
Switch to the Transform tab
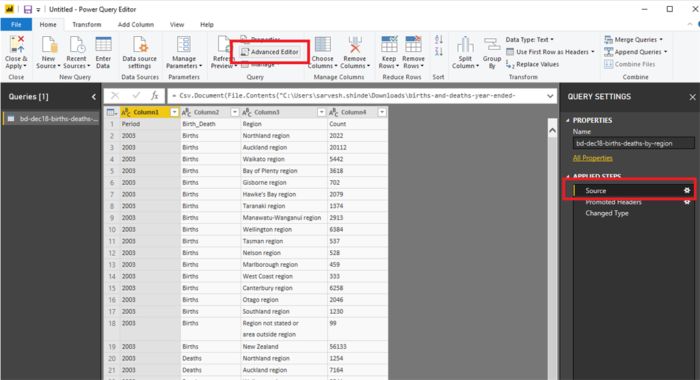coord(87,25)
